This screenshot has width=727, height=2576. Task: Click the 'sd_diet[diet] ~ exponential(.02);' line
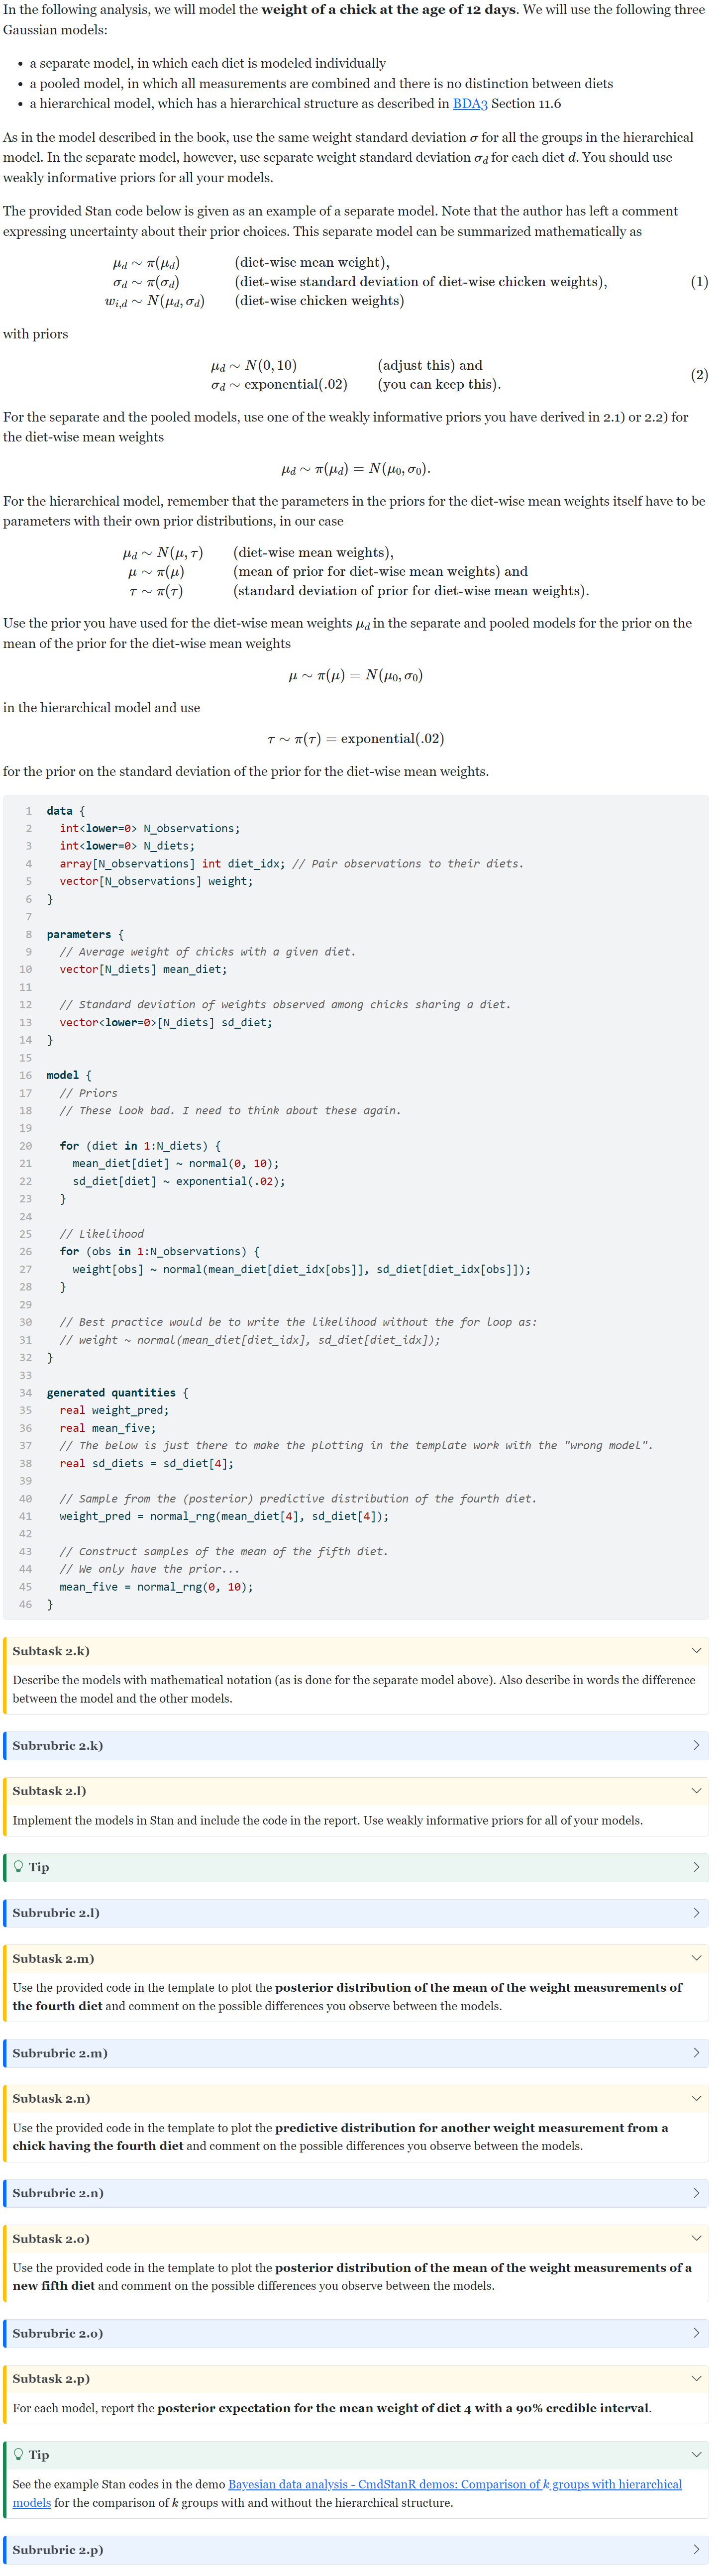pyautogui.click(x=178, y=1181)
